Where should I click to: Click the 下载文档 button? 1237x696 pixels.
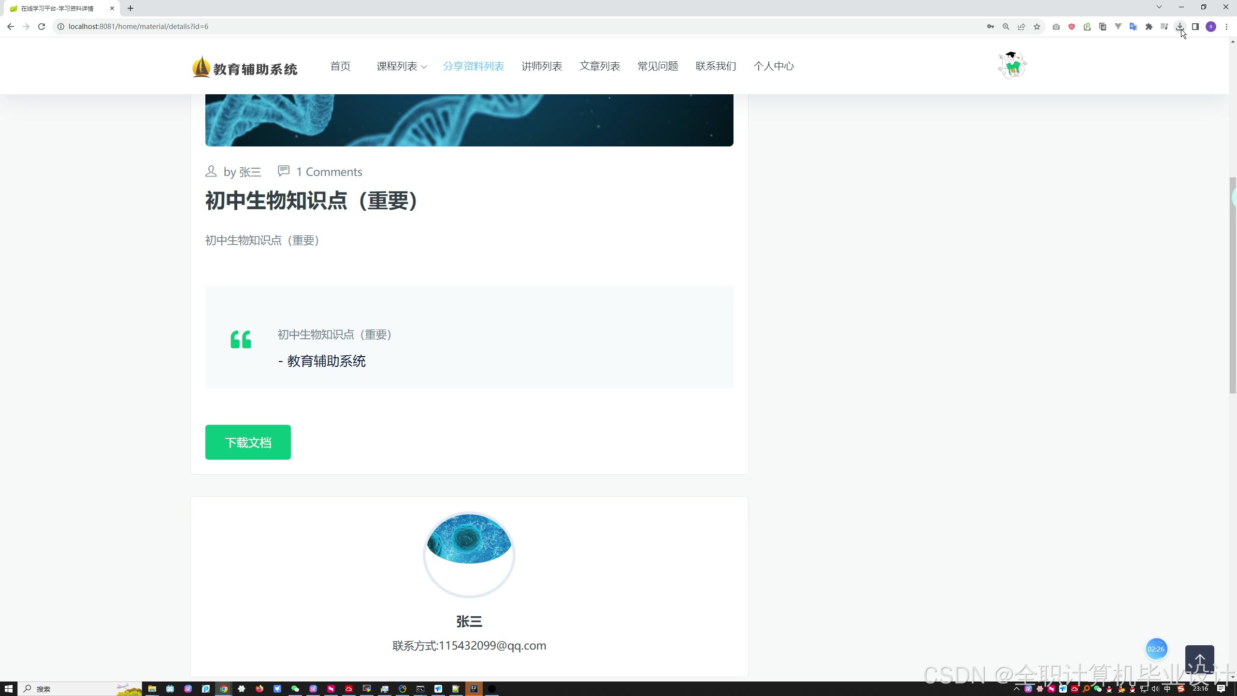coord(248,442)
